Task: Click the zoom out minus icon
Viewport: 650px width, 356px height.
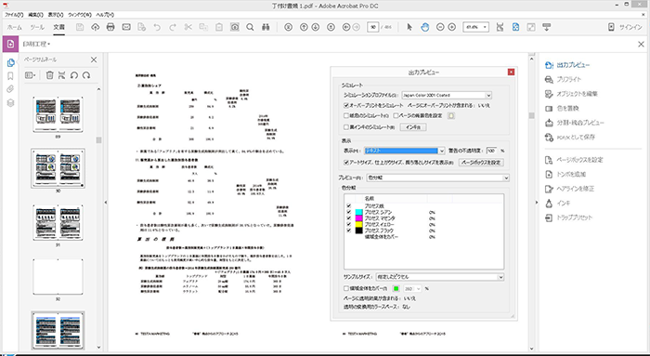Action: [x=440, y=27]
